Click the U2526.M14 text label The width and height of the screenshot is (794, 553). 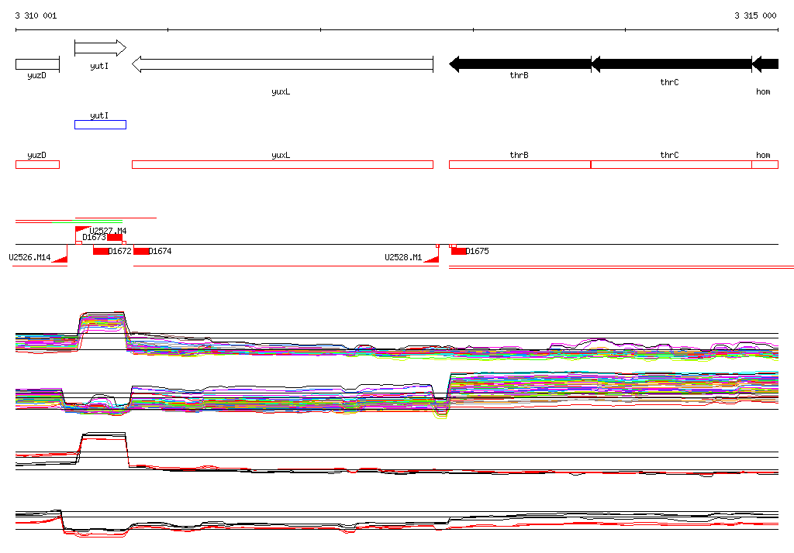[30, 258]
